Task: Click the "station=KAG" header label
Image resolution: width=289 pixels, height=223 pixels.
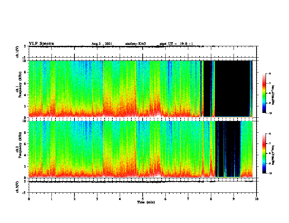Action: coord(136,44)
